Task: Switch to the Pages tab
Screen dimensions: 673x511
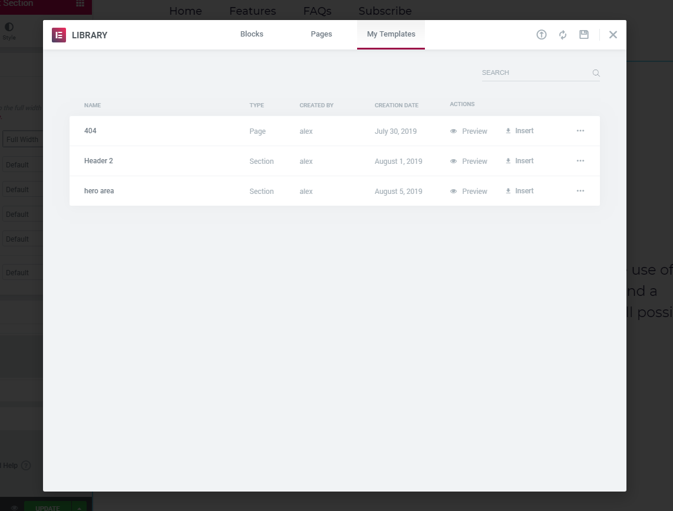Action: point(321,34)
